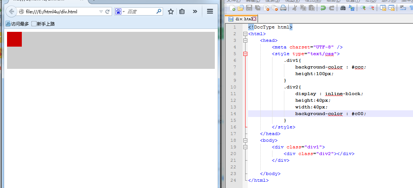This screenshot has width=413, height=188.
Task: Copy selection using the Copy toolbar icon
Action: (303, 8)
